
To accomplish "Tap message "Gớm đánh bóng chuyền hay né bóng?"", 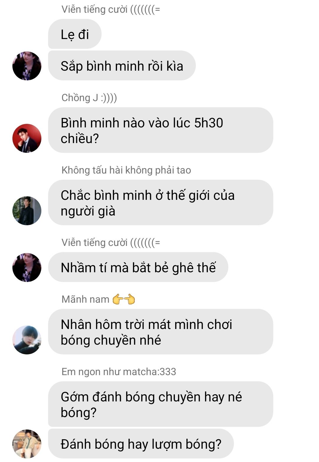I will (x=161, y=404).
